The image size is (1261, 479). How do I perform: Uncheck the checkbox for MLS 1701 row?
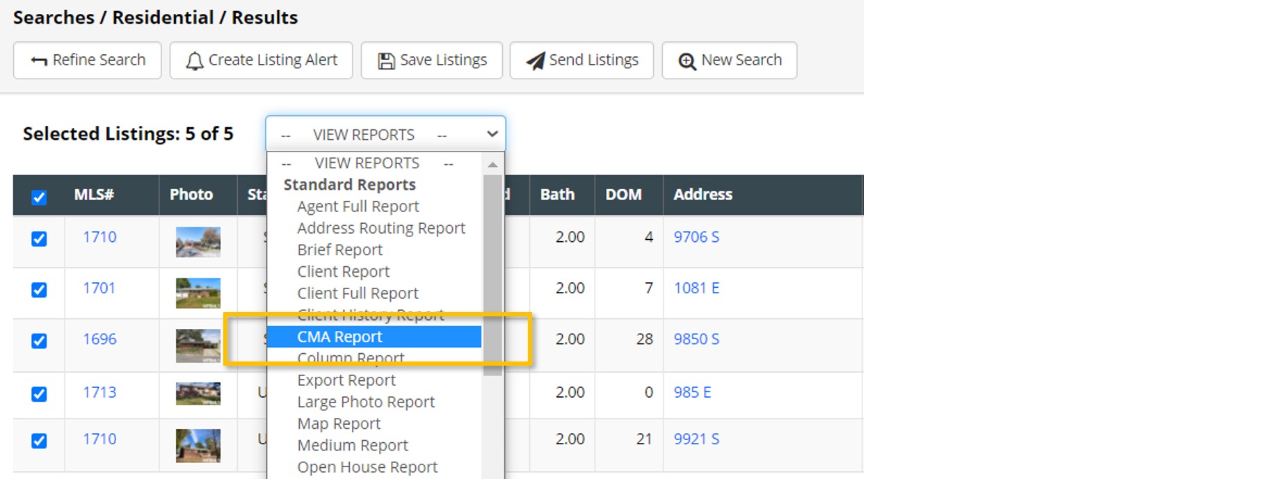[39, 290]
